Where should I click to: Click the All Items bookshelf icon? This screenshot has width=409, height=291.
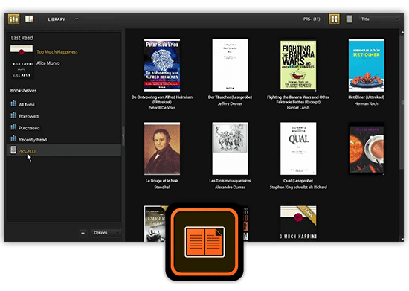pos(13,103)
